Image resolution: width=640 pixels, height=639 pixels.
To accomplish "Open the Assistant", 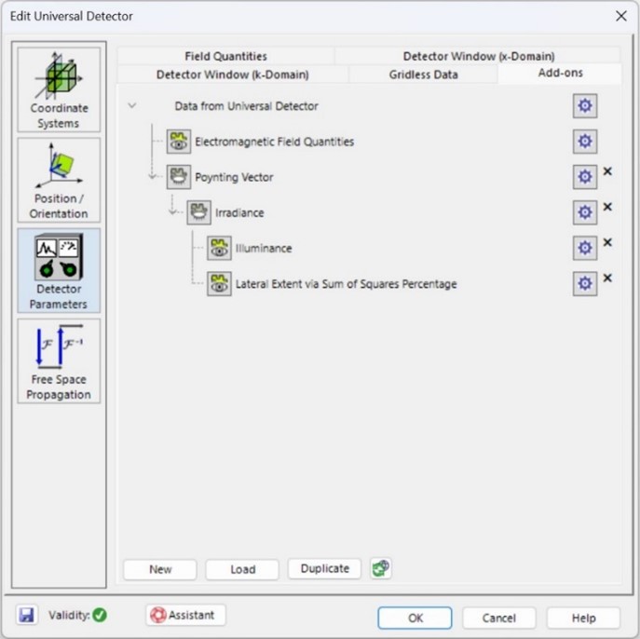I will point(185,615).
